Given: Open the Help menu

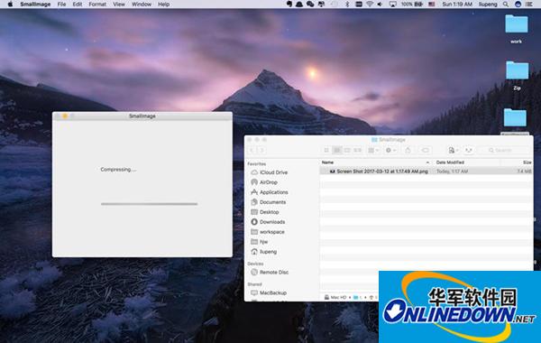Looking at the screenshot, I should coord(163,5).
